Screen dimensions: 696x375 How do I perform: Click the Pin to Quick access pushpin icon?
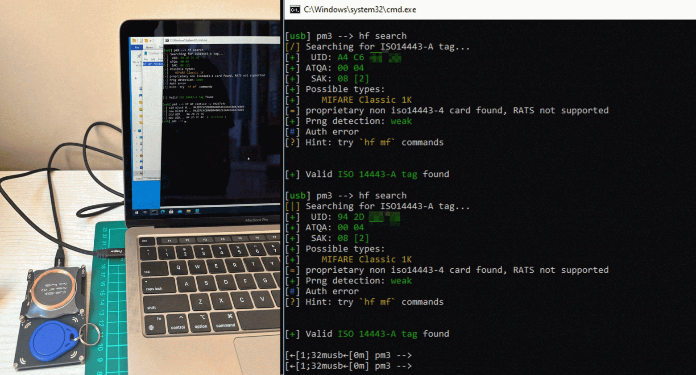pyautogui.click(x=139, y=57)
